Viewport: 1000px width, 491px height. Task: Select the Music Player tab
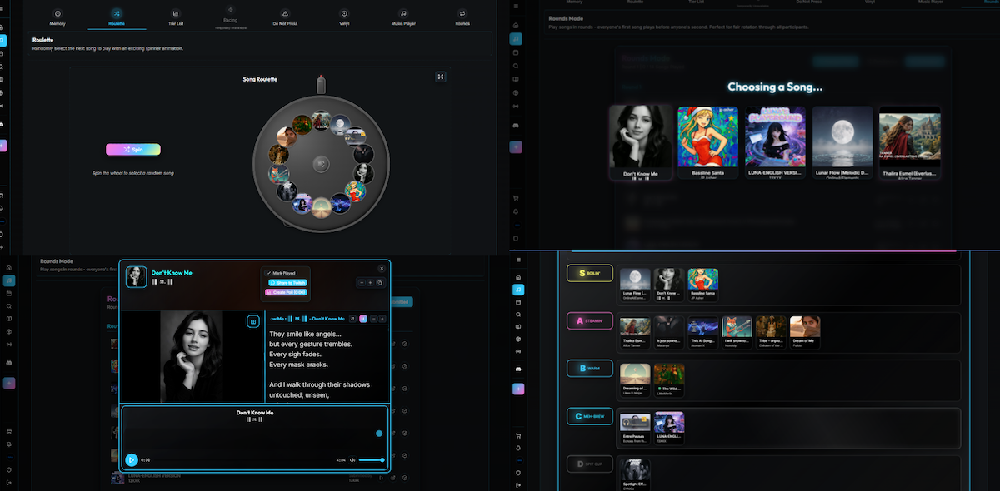point(403,17)
